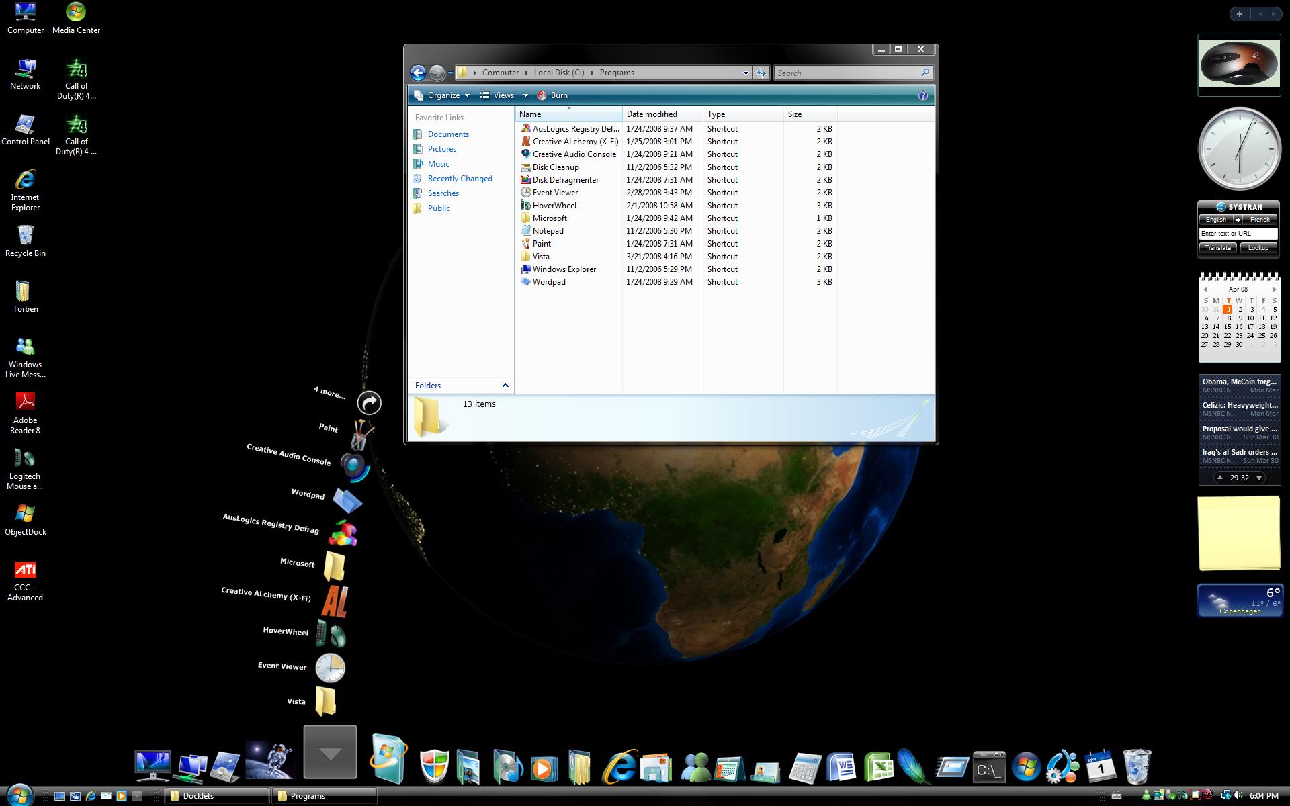
Task: Collapse the Folders pane with its arrow
Action: 505,385
